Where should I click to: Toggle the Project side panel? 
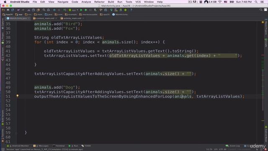click(3, 38)
